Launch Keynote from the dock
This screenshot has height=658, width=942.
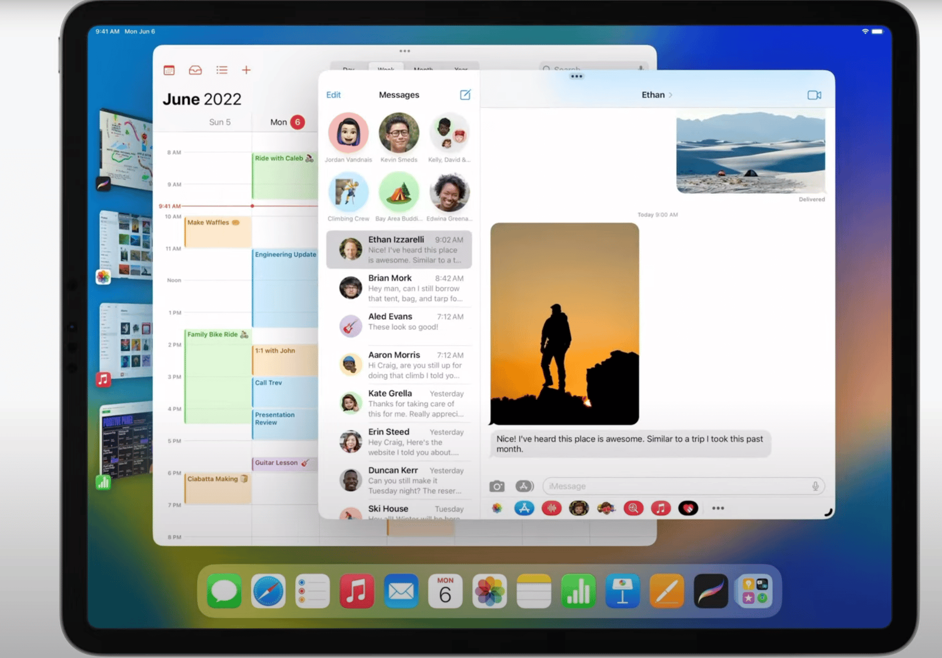click(622, 591)
